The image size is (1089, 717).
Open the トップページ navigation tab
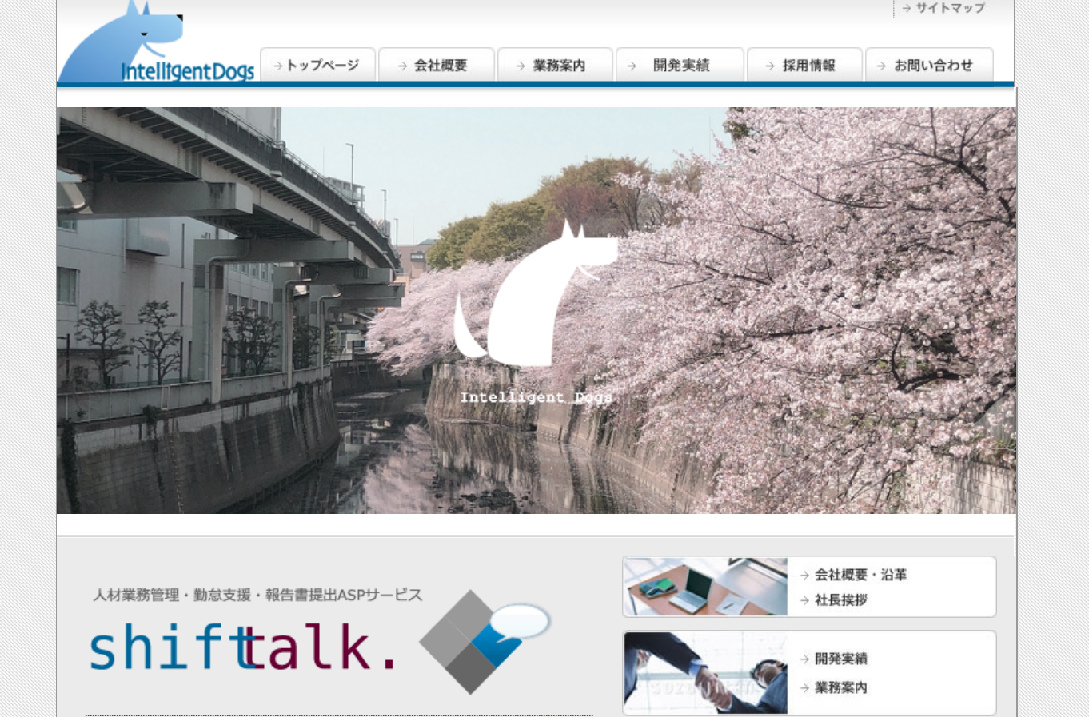coord(317,66)
